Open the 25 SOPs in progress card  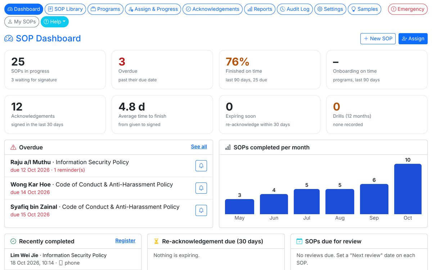55,69
